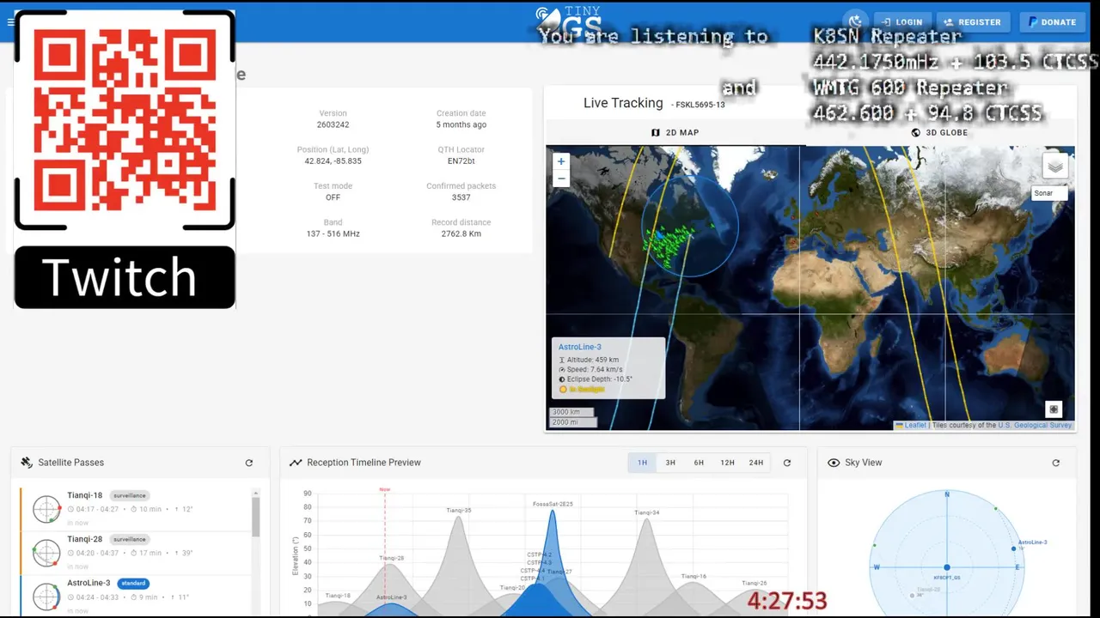This screenshot has width=1100, height=618.
Task: Select the 3H timeline range
Action: (x=670, y=463)
